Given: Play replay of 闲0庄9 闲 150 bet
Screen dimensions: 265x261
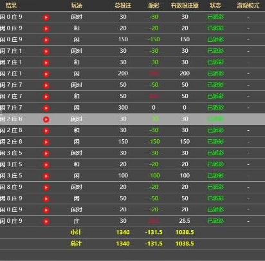Looking at the screenshot, I should coord(46,40).
